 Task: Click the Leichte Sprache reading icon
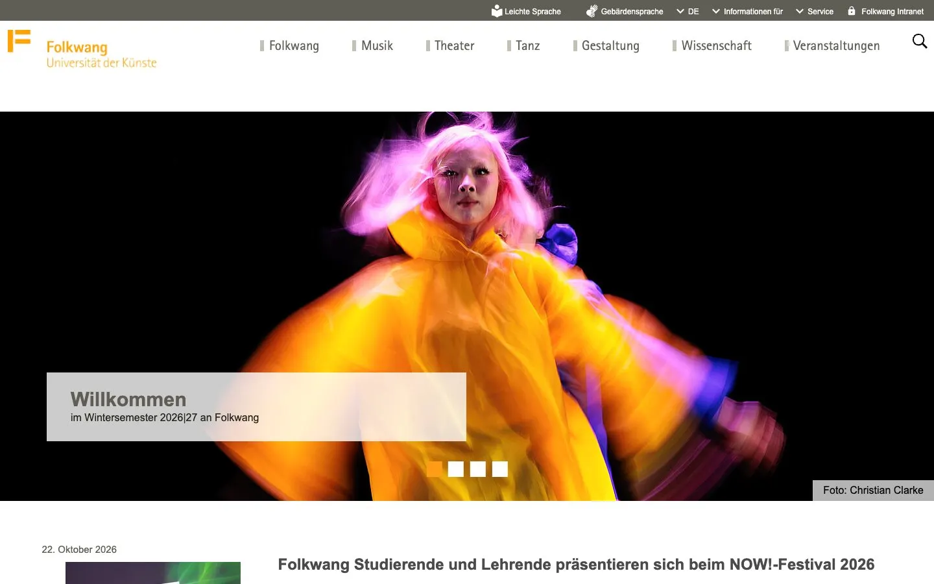point(497,11)
